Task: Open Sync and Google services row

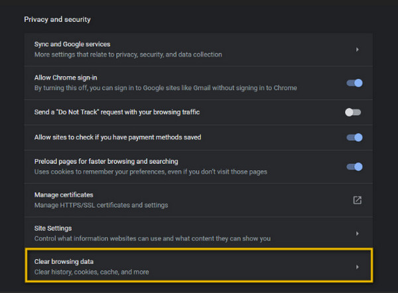Action: coord(198,49)
